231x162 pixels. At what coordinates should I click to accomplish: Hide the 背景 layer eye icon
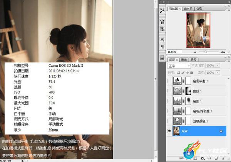pos(169,131)
